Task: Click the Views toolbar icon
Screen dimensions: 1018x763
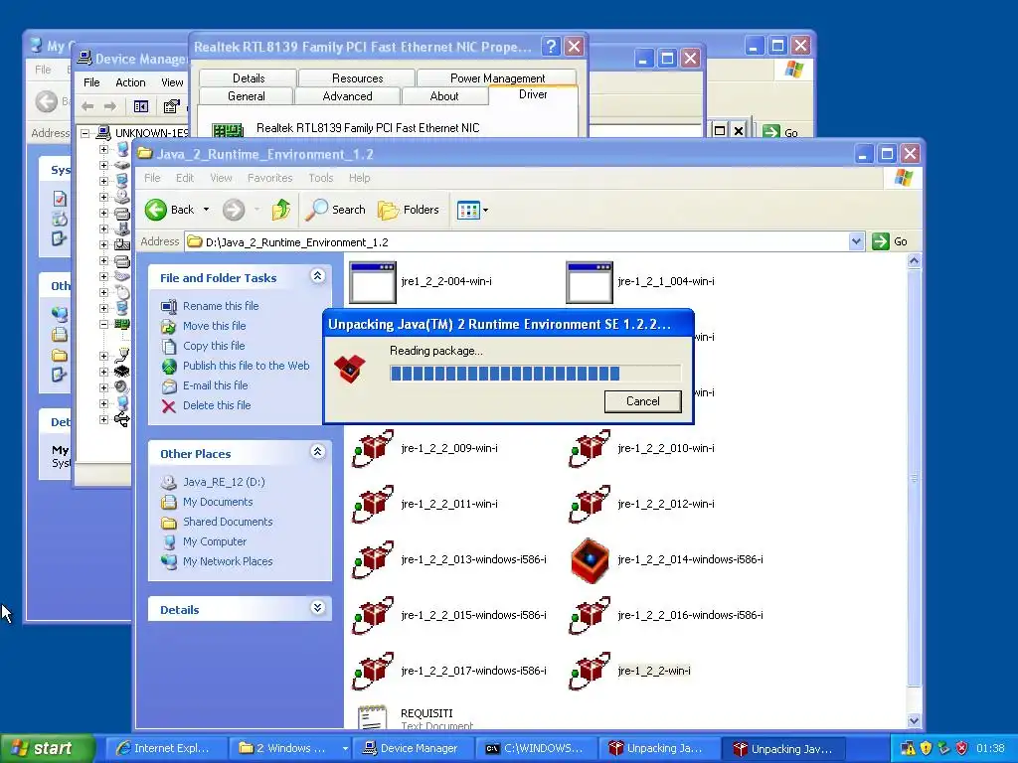Action: point(468,210)
